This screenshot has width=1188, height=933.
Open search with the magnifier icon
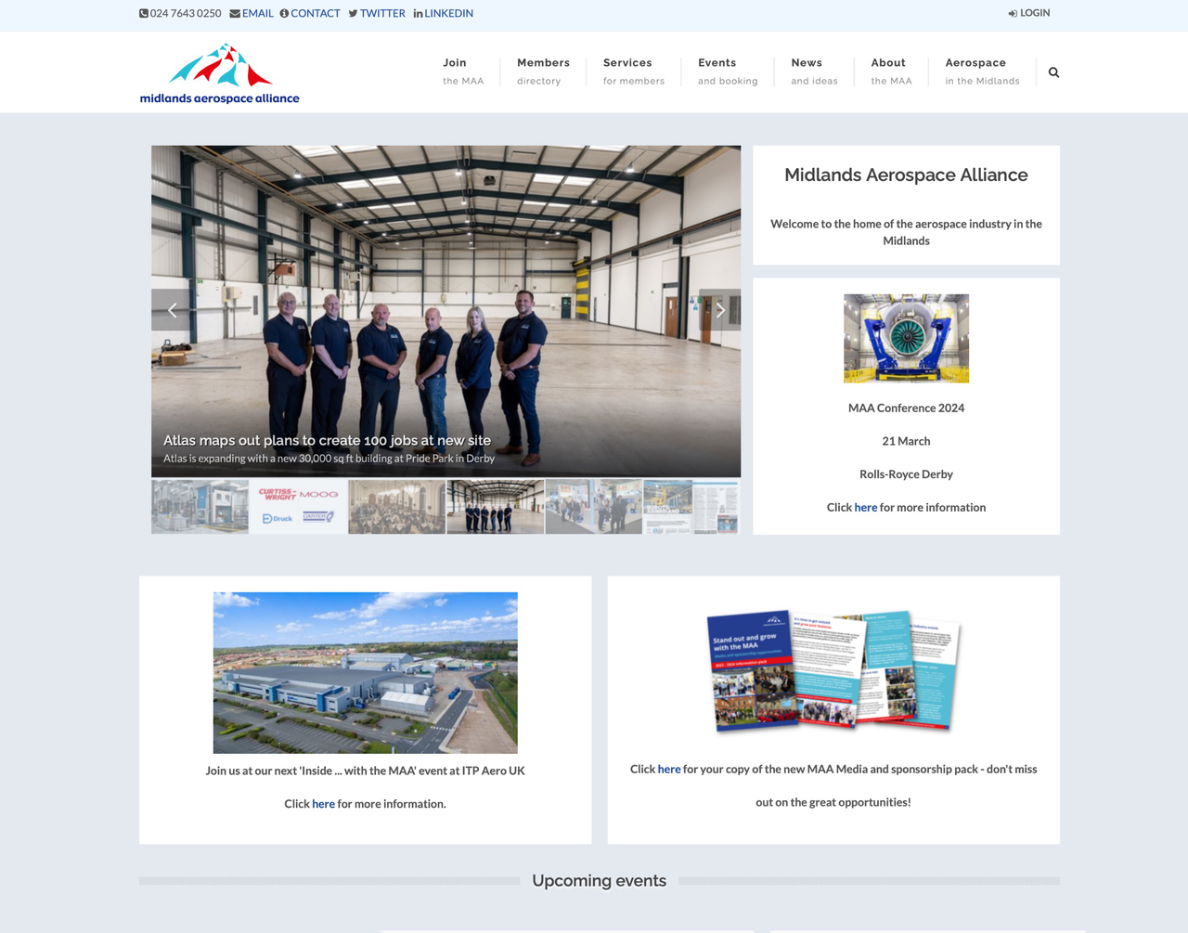click(1053, 72)
